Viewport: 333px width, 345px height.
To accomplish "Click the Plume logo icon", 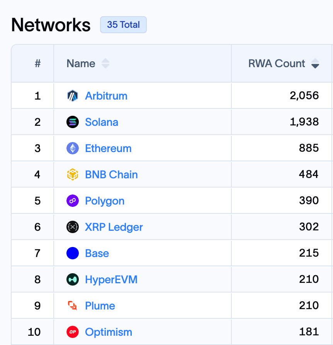I will pos(73,306).
